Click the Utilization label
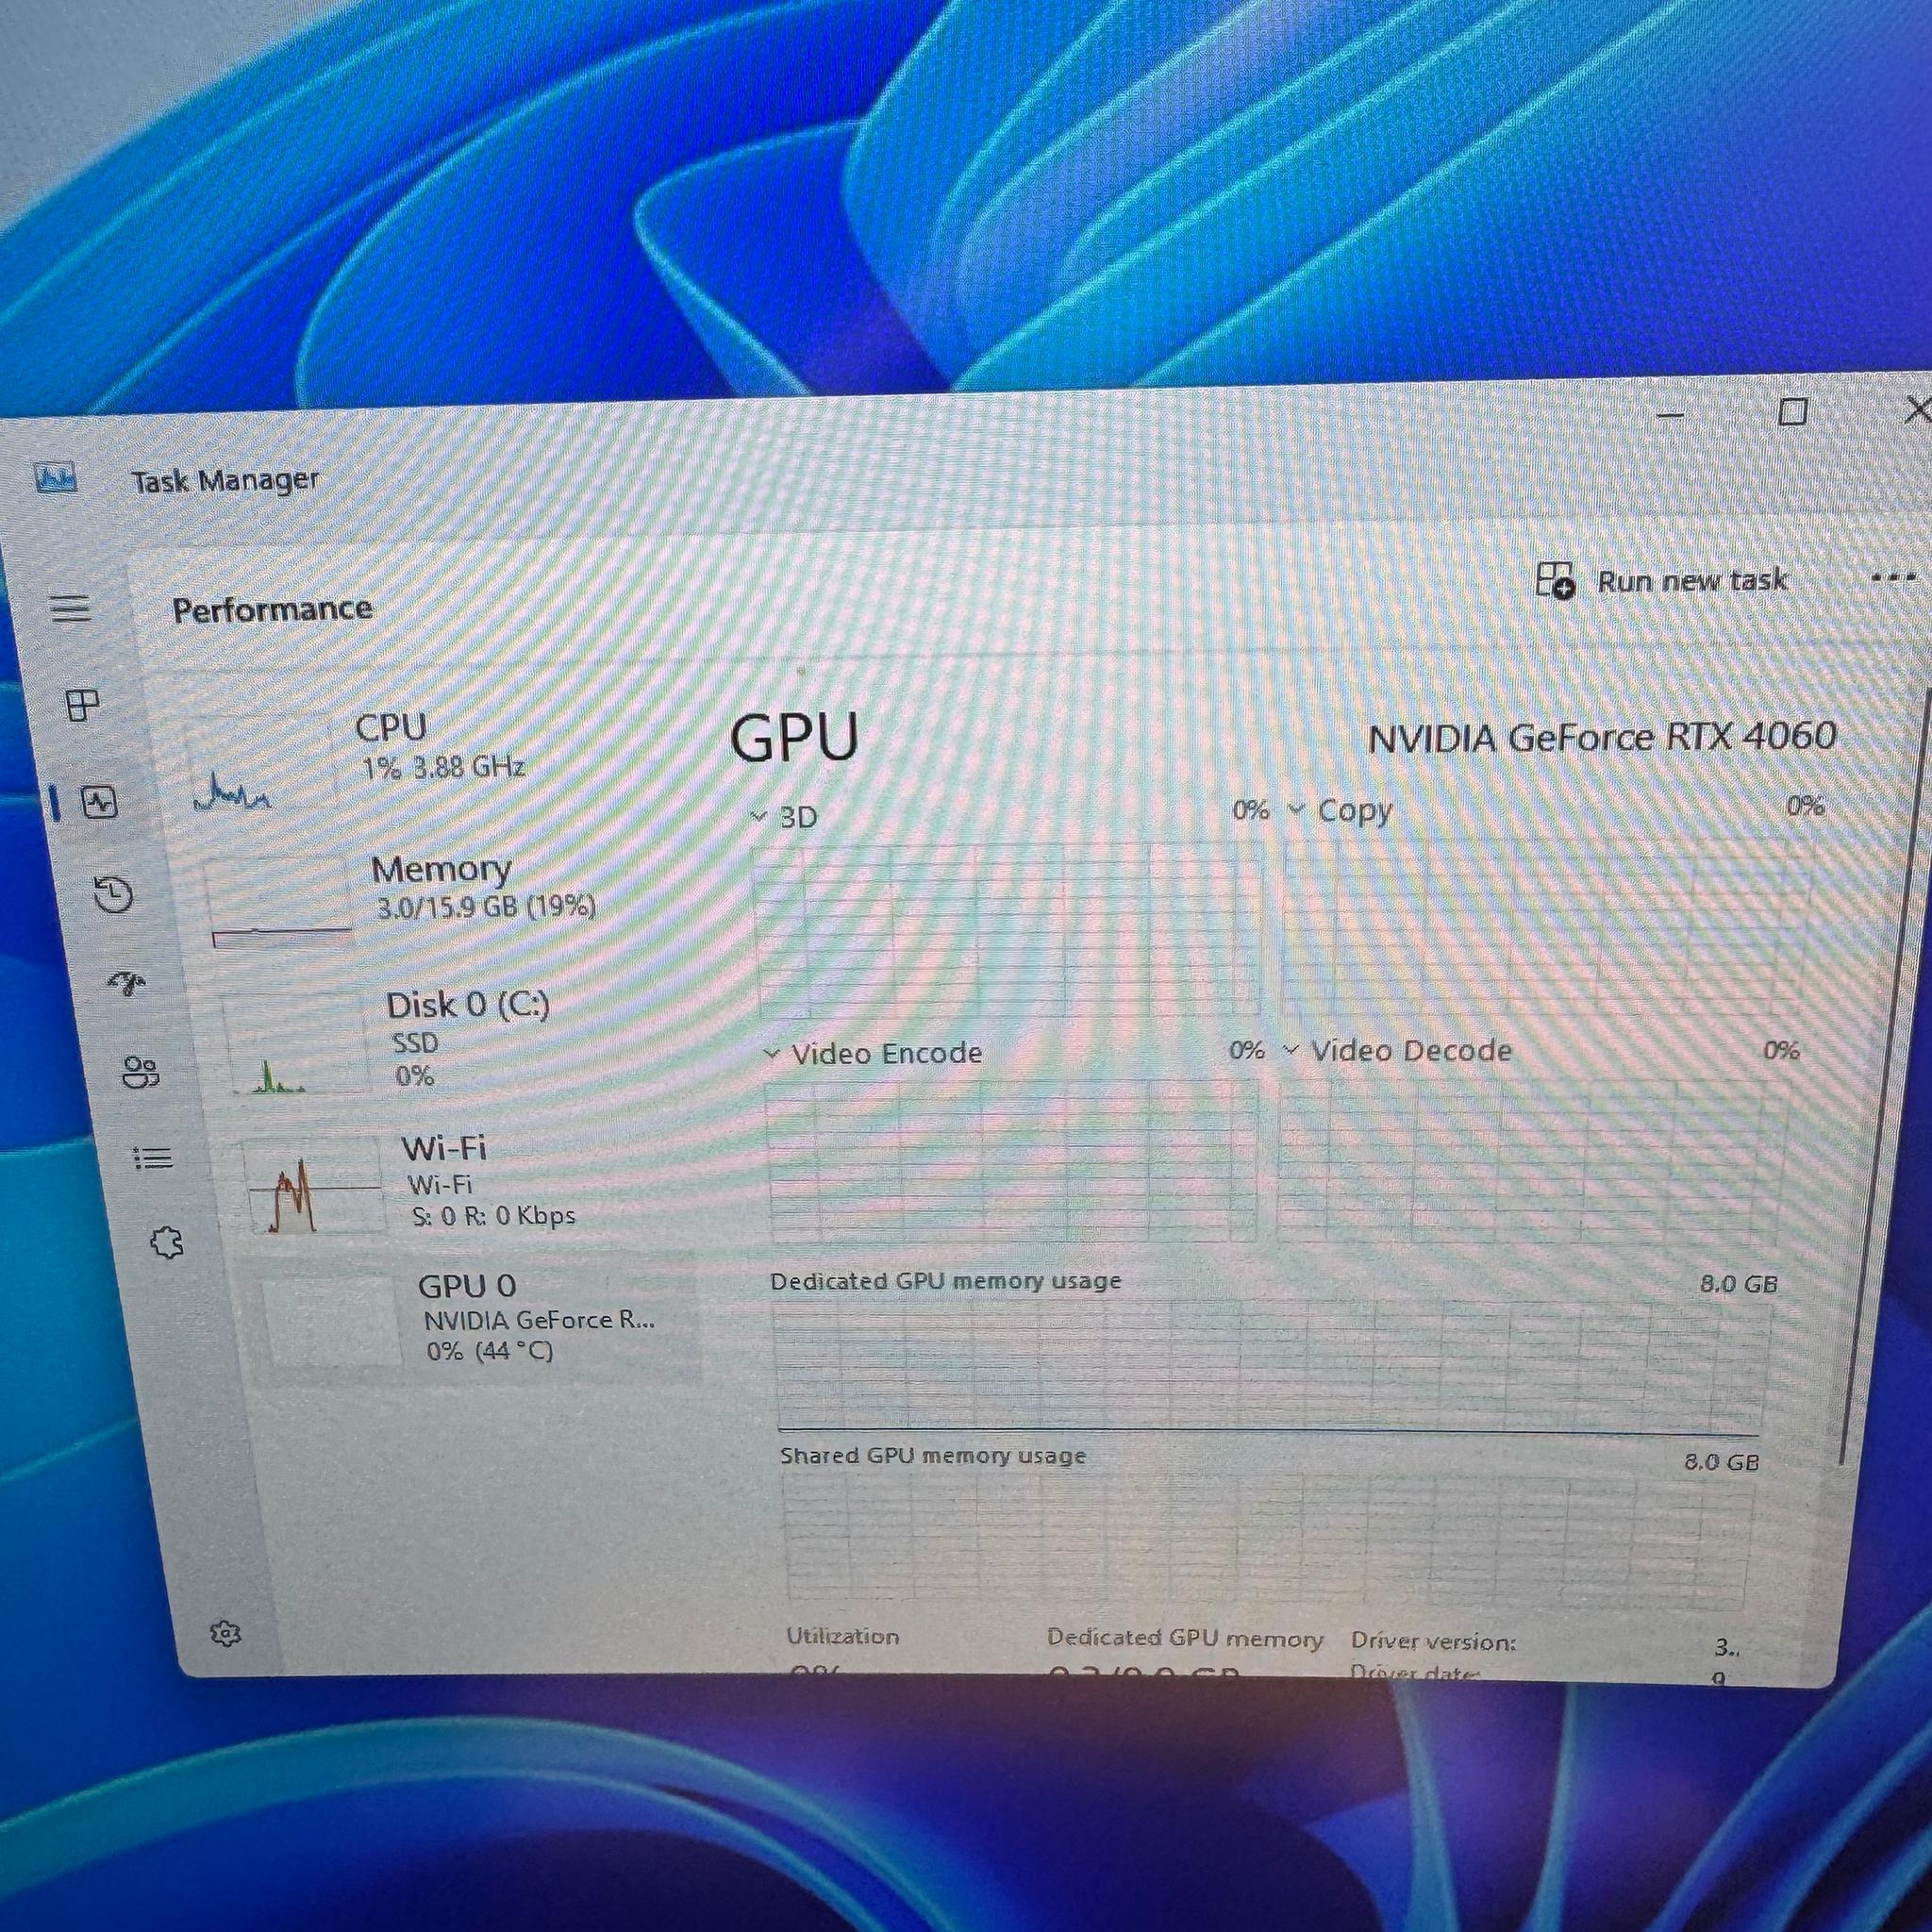Screen dimensions: 1932x1932 click(x=842, y=1636)
